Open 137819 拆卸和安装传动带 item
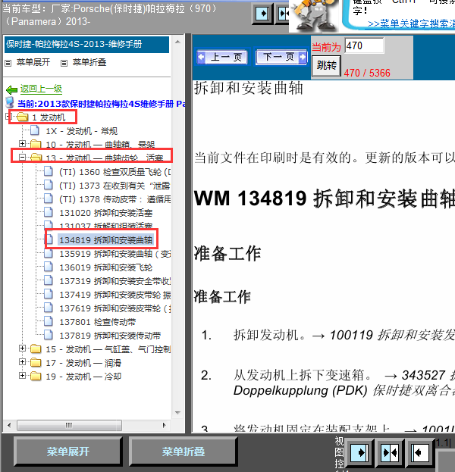The width and height of the screenshot is (455, 472). coord(110,336)
